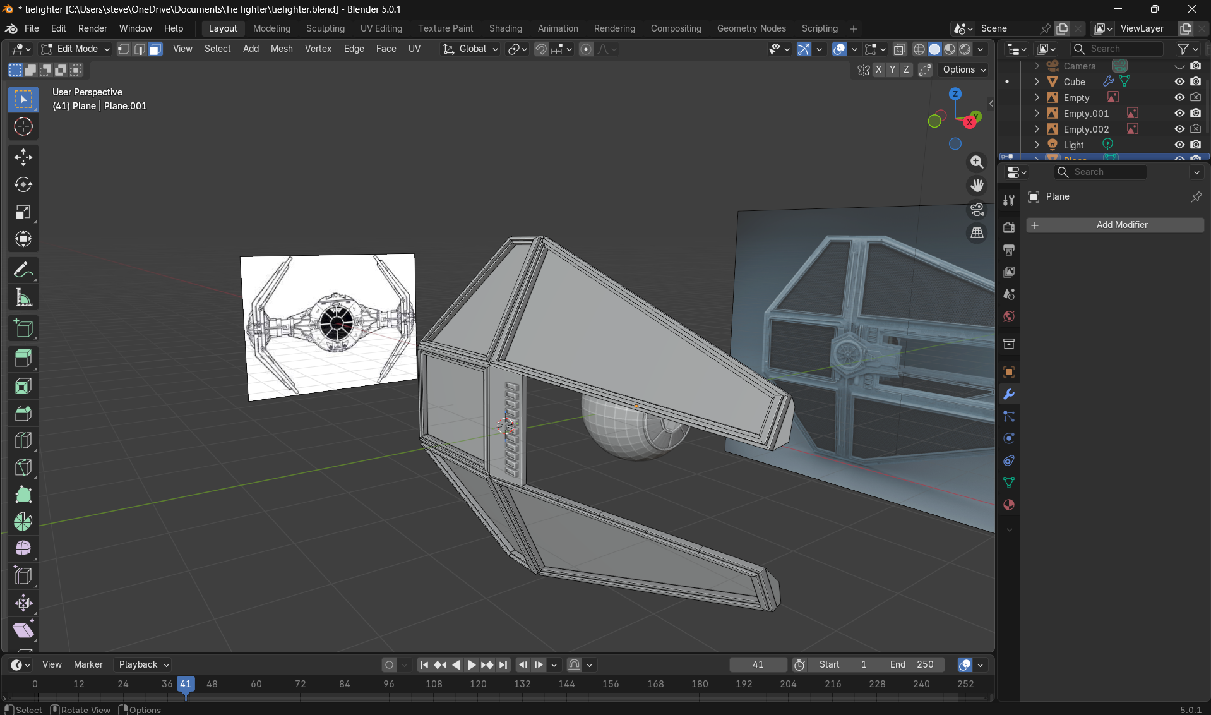
Task: Select the Smooth vertices tool
Action: point(23,548)
